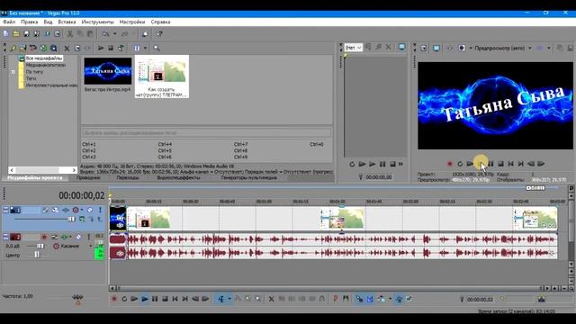Click the video track Track Motion icon
The width and height of the screenshot is (576, 324).
55,210
